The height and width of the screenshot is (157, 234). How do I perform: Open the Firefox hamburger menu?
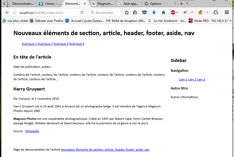tap(227, 12)
